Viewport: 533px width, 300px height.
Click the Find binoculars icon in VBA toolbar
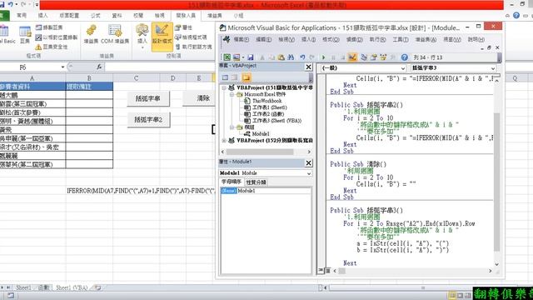291,57
